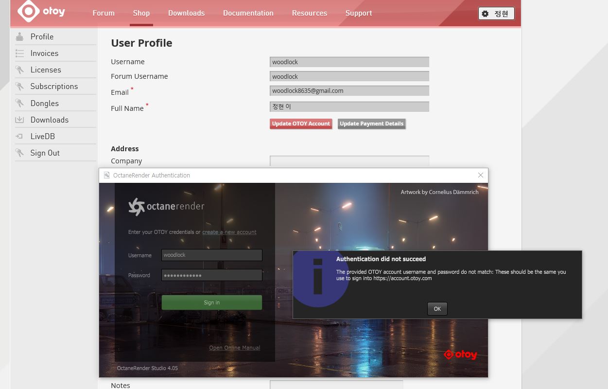
Task: Click the Email field
Action: click(349, 91)
